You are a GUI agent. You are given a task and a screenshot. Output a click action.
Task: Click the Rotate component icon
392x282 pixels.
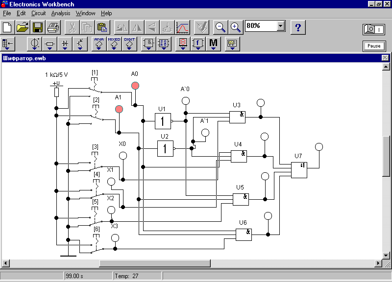[x=122, y=27]
